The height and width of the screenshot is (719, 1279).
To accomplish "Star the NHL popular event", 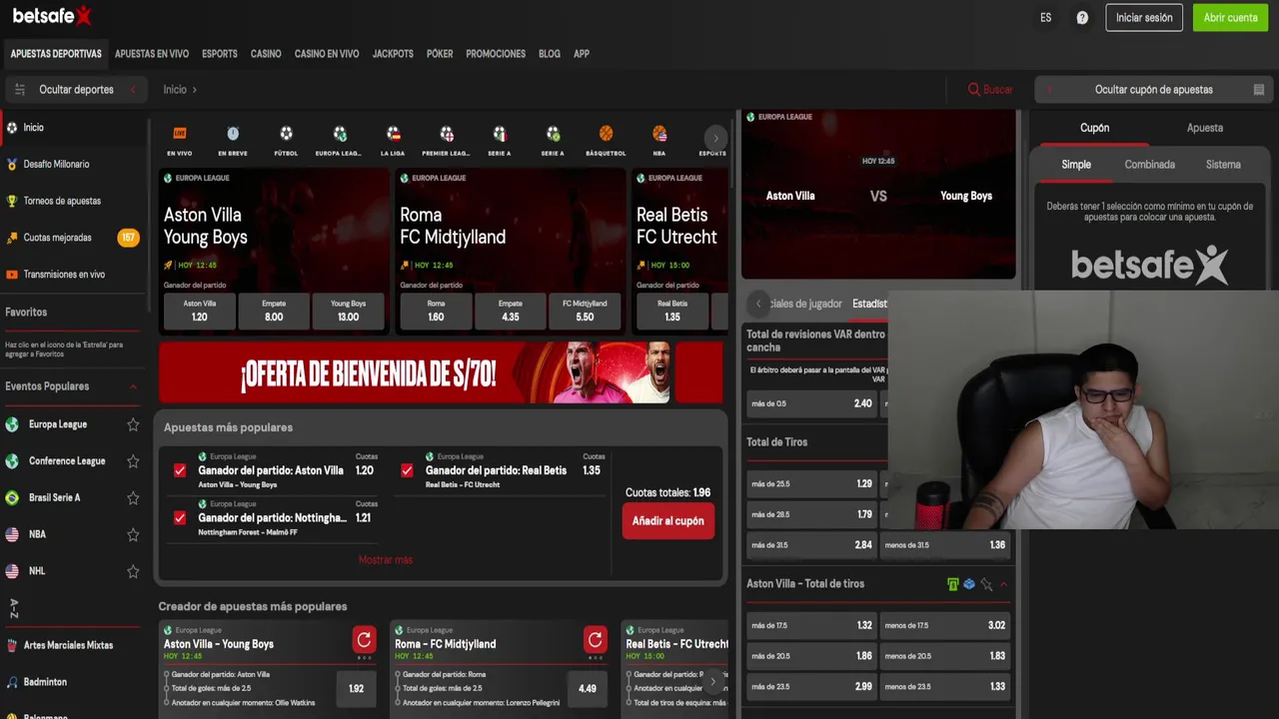I will pos(133,571).
